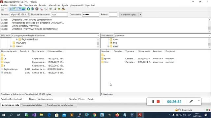
Task: Open the Edición menu
Action: (x=14, y=5)
